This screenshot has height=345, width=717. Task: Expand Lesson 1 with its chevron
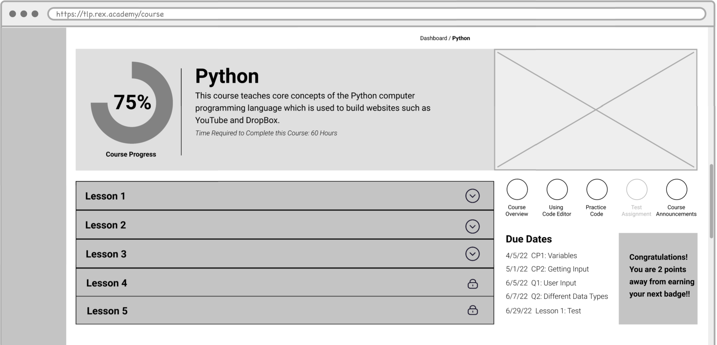pos(472,196)
